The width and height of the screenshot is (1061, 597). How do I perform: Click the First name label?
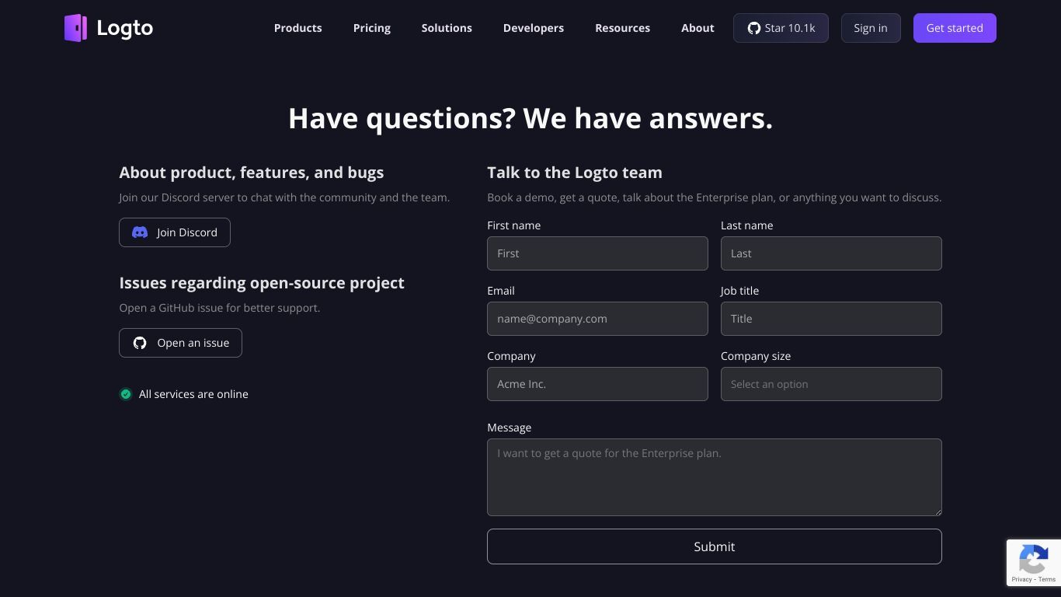click(514, 225)
